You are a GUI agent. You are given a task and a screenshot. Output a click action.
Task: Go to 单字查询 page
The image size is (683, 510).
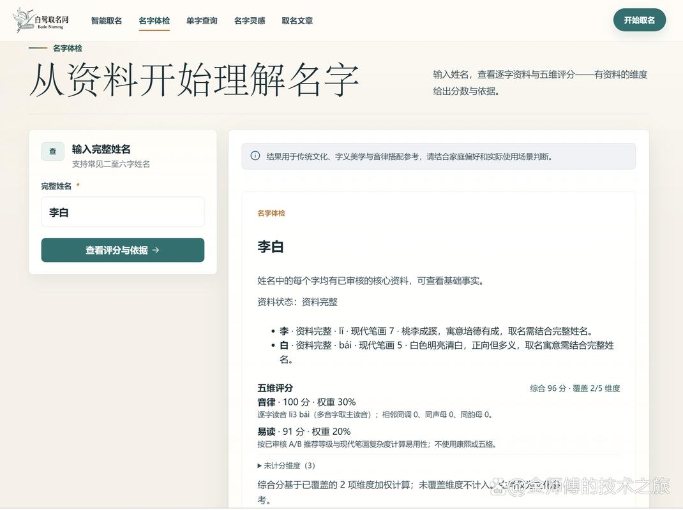coord(202,20)
